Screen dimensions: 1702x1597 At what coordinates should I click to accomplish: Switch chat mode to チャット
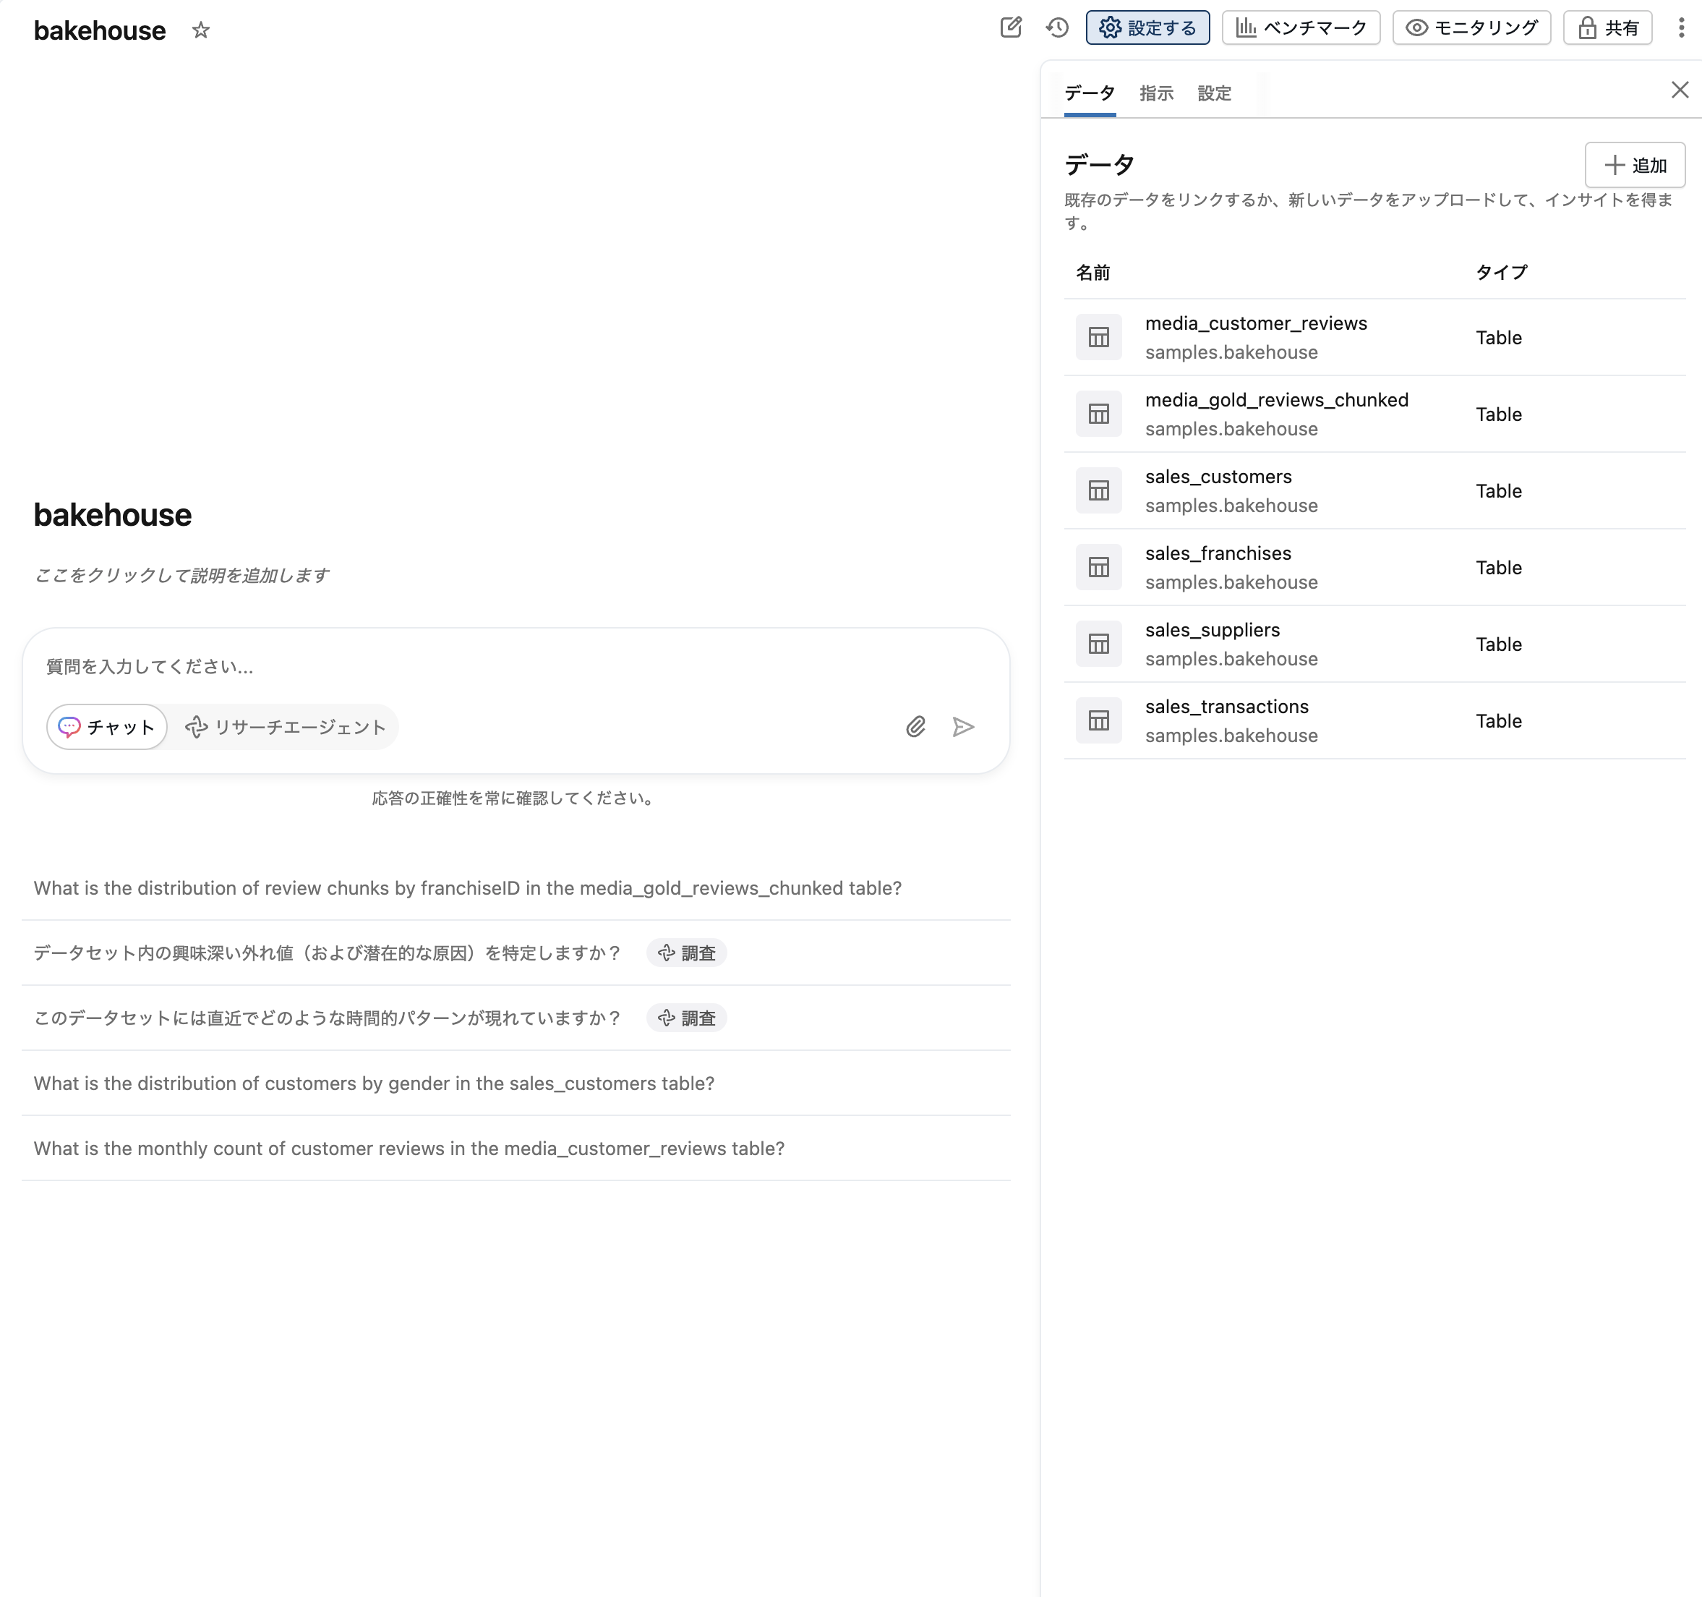coord(106,726)
